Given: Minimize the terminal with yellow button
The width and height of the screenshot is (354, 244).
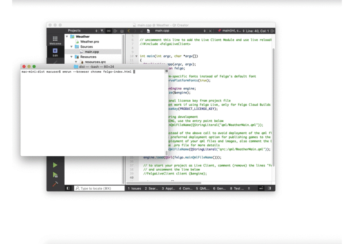Looking at the screenshot, I should [29, 66].
